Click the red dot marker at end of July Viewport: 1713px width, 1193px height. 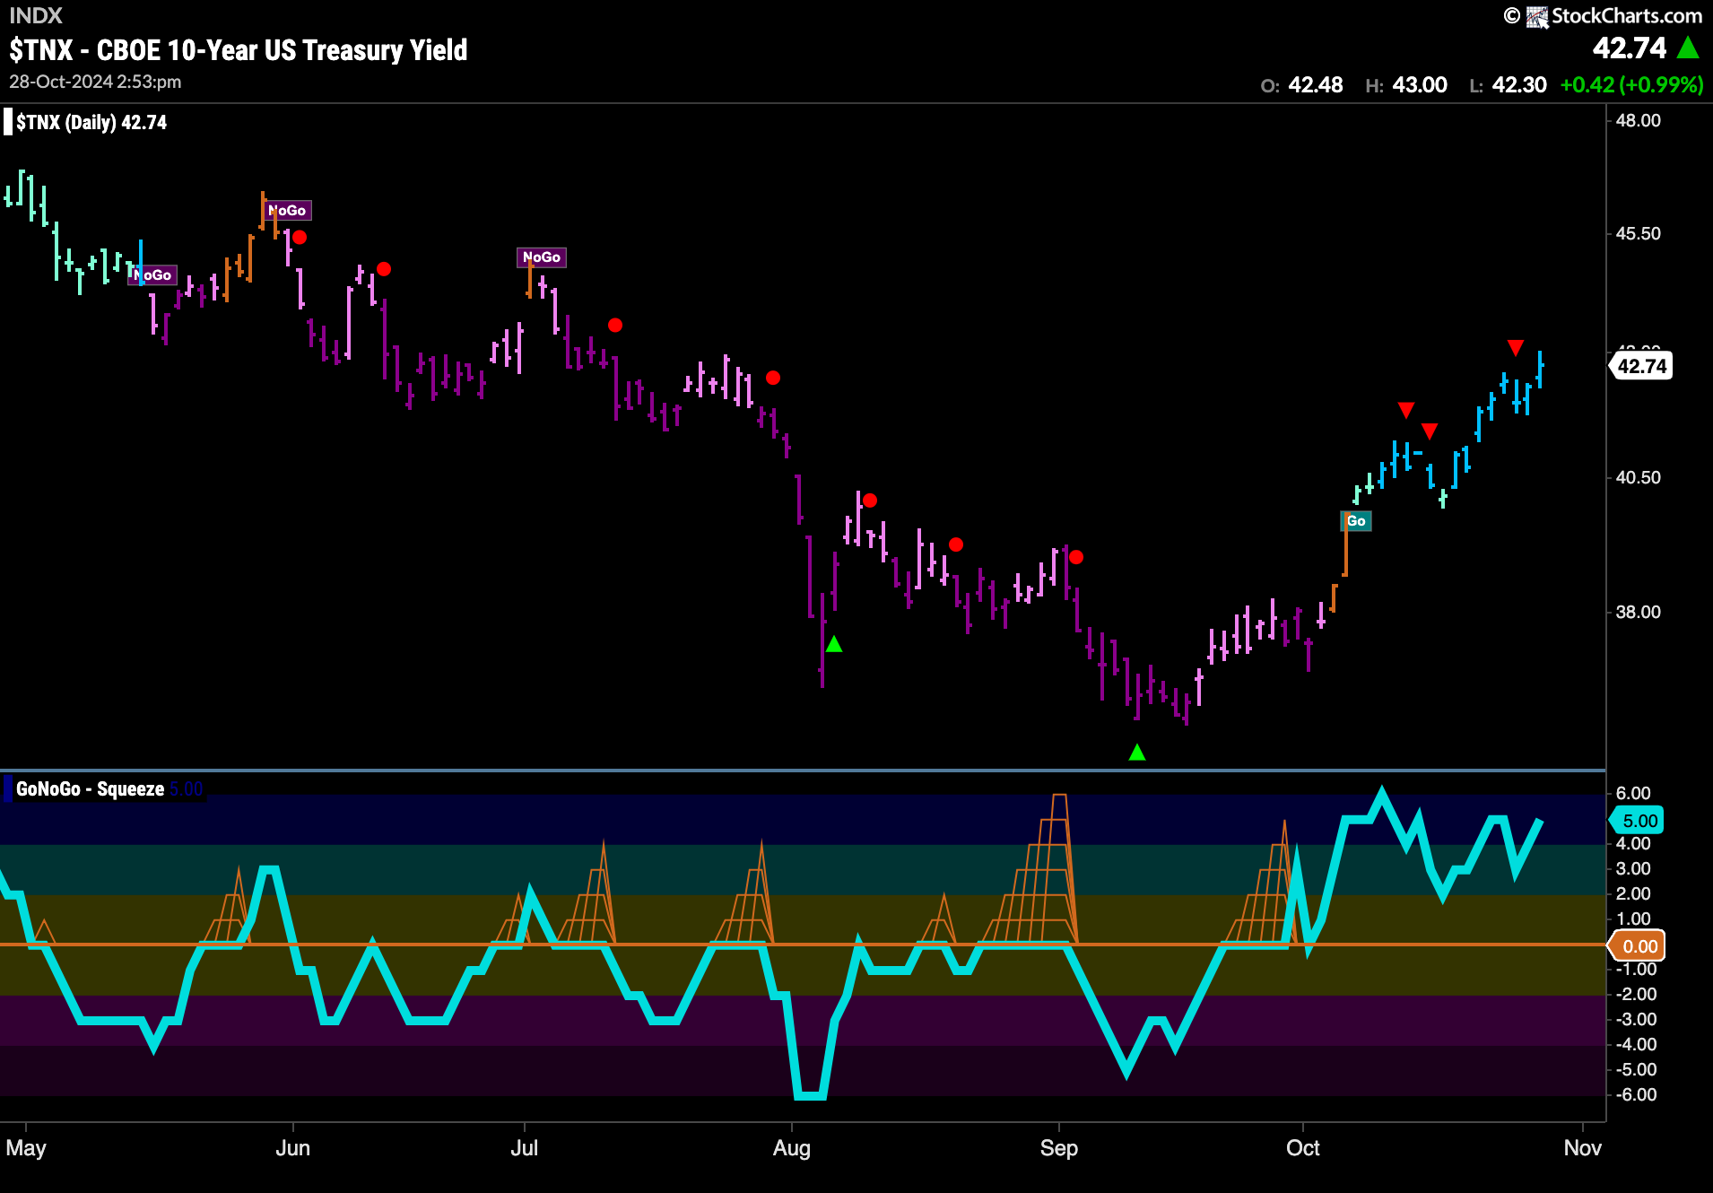pyautogui.click(x=773, y=379)
